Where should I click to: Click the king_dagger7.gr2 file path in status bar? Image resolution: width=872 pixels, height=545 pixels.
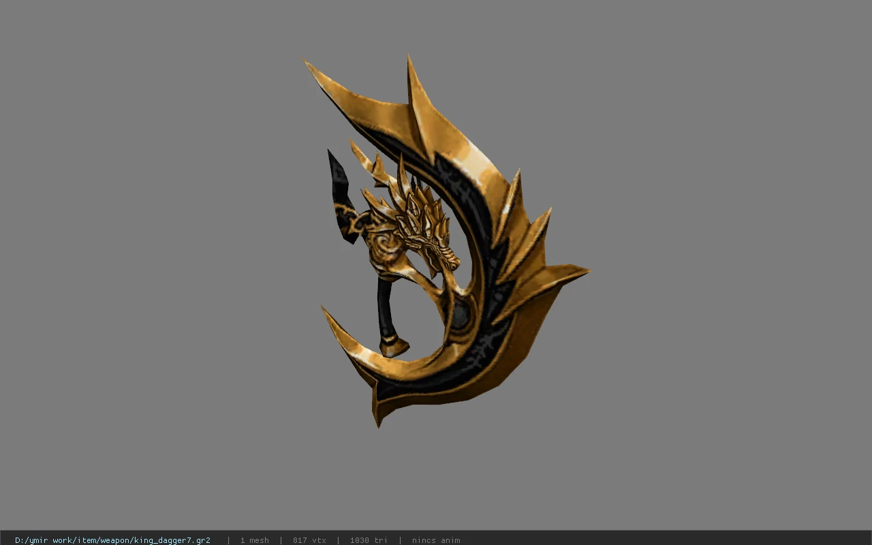(x=112, y=540)
